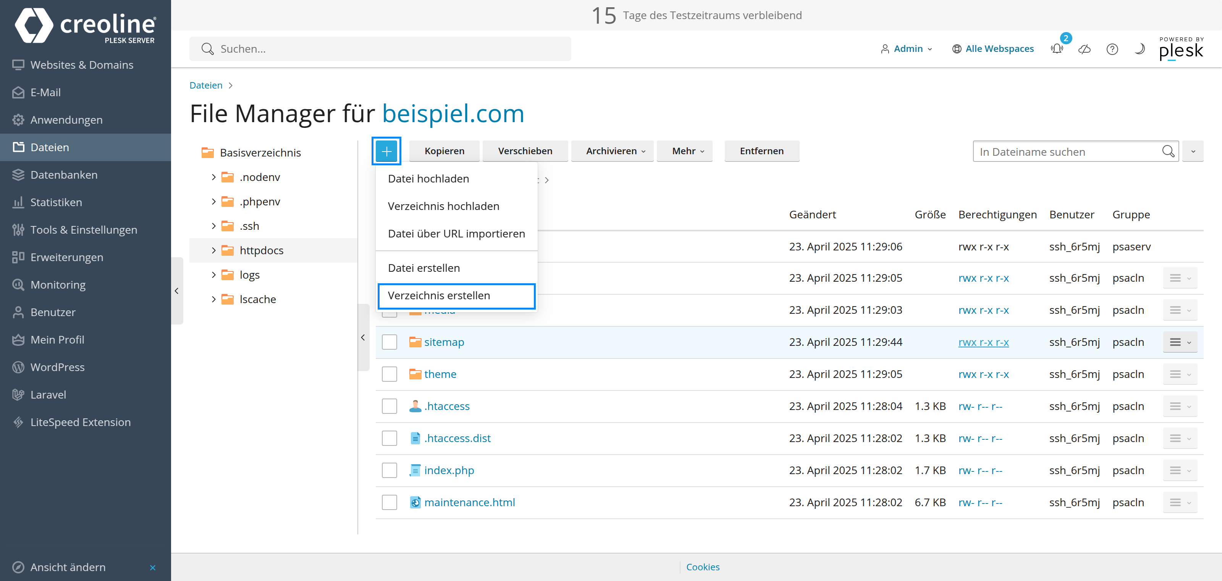Select the .htaccess file checkbox
The height and width of the screenshot is (581, 1222).
390,407
